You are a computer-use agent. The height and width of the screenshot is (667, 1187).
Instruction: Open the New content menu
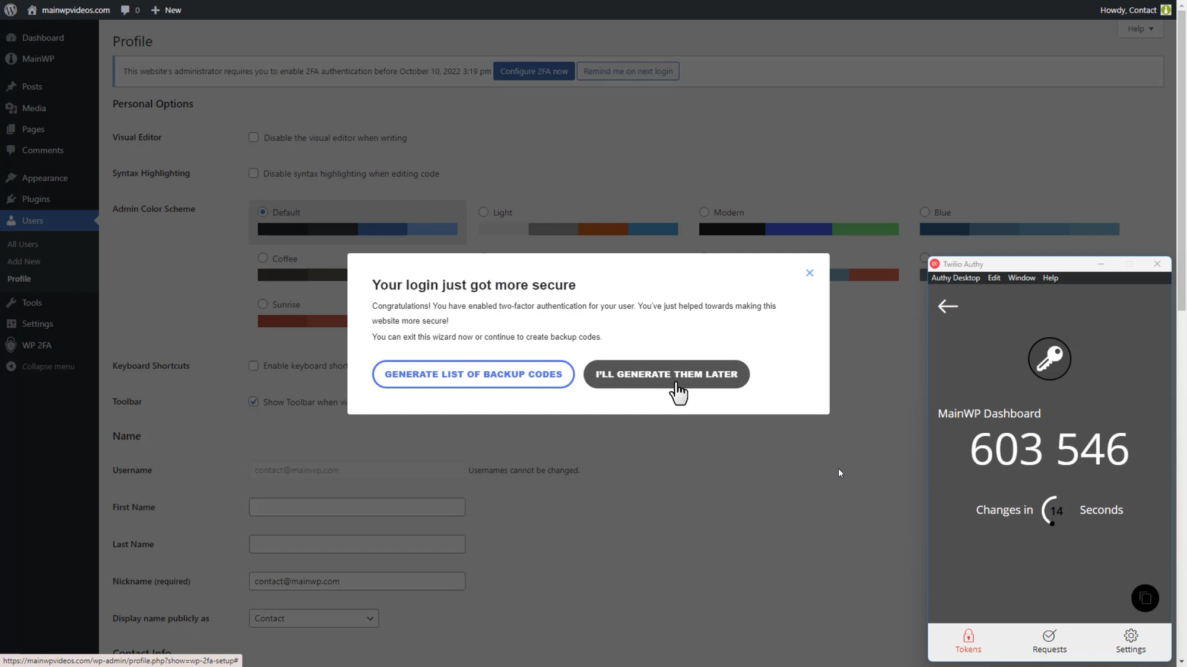[166, 9]
